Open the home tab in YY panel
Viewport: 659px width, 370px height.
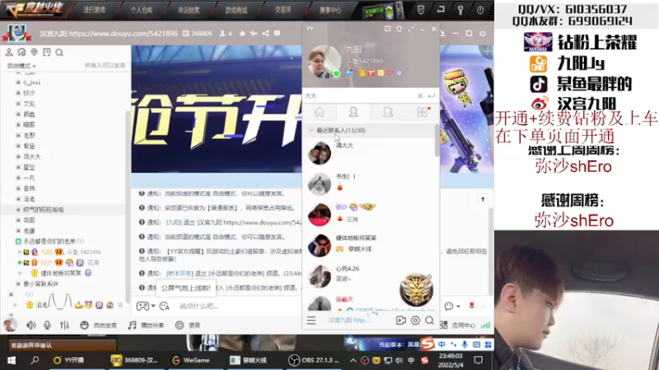pyautogui.click(x=320, y=112)
